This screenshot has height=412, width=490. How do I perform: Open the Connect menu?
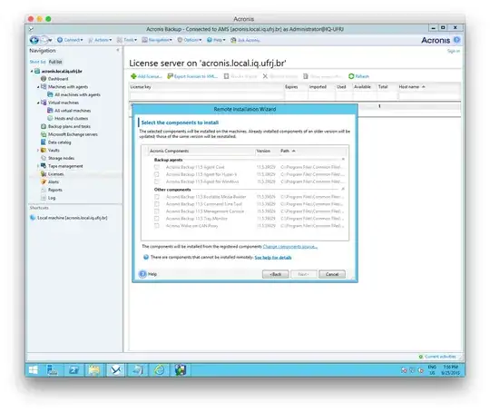coord(70,40)
